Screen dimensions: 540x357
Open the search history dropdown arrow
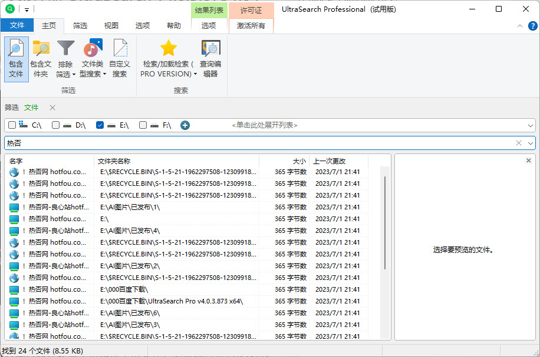pyautogui.click(x=531, y=143)
